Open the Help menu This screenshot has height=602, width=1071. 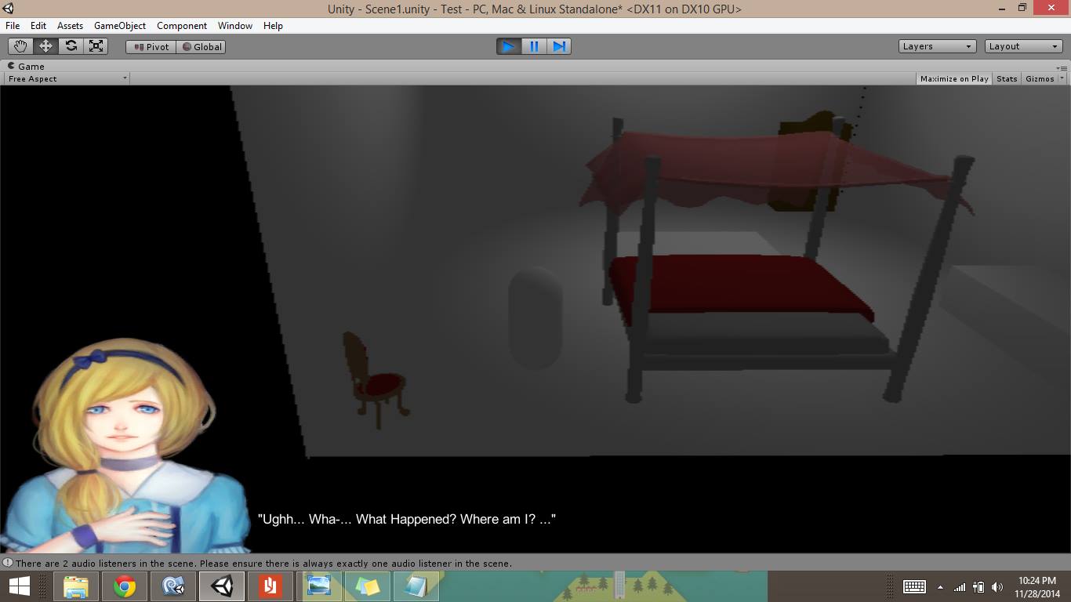tap(273, 26)
